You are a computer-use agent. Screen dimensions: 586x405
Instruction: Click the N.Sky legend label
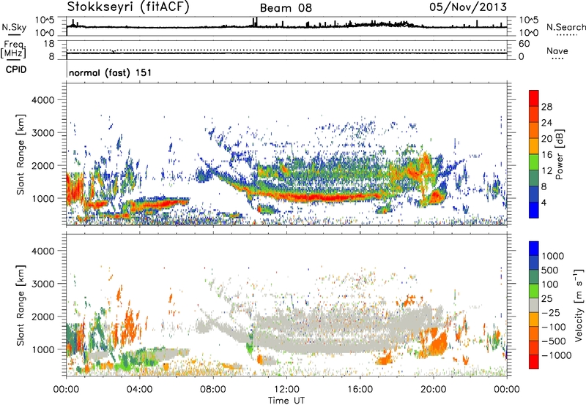pyautogui.click(x=14, y=28)
